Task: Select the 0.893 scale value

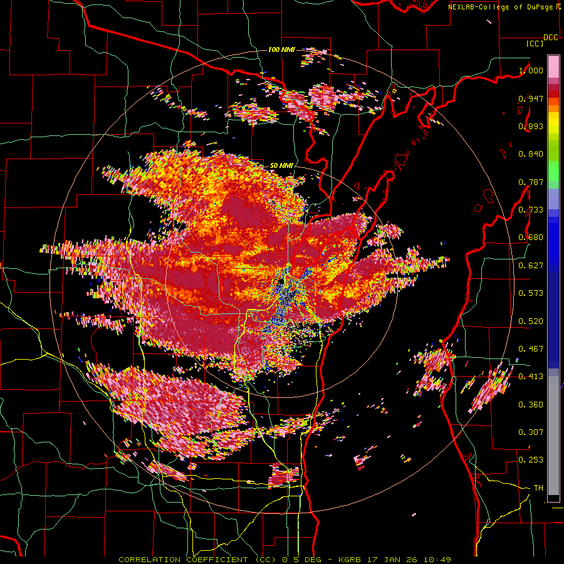Action: click(x=531, y=126)
